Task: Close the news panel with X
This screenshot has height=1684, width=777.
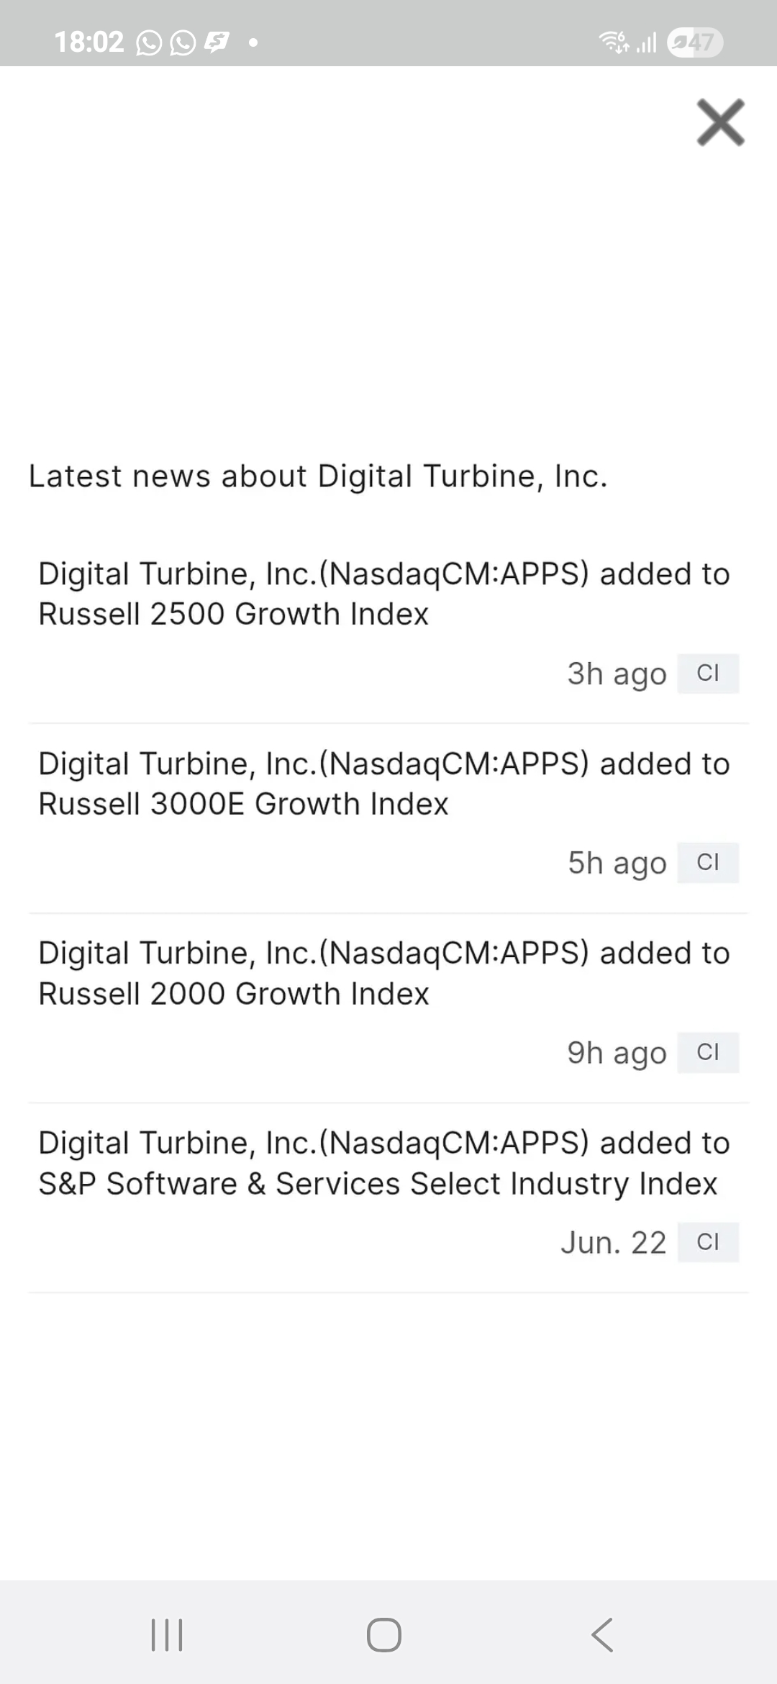Action: (720, 123)
